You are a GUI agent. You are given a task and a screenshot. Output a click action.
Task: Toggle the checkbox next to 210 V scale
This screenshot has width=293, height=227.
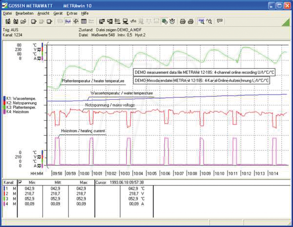coord(40,157)
